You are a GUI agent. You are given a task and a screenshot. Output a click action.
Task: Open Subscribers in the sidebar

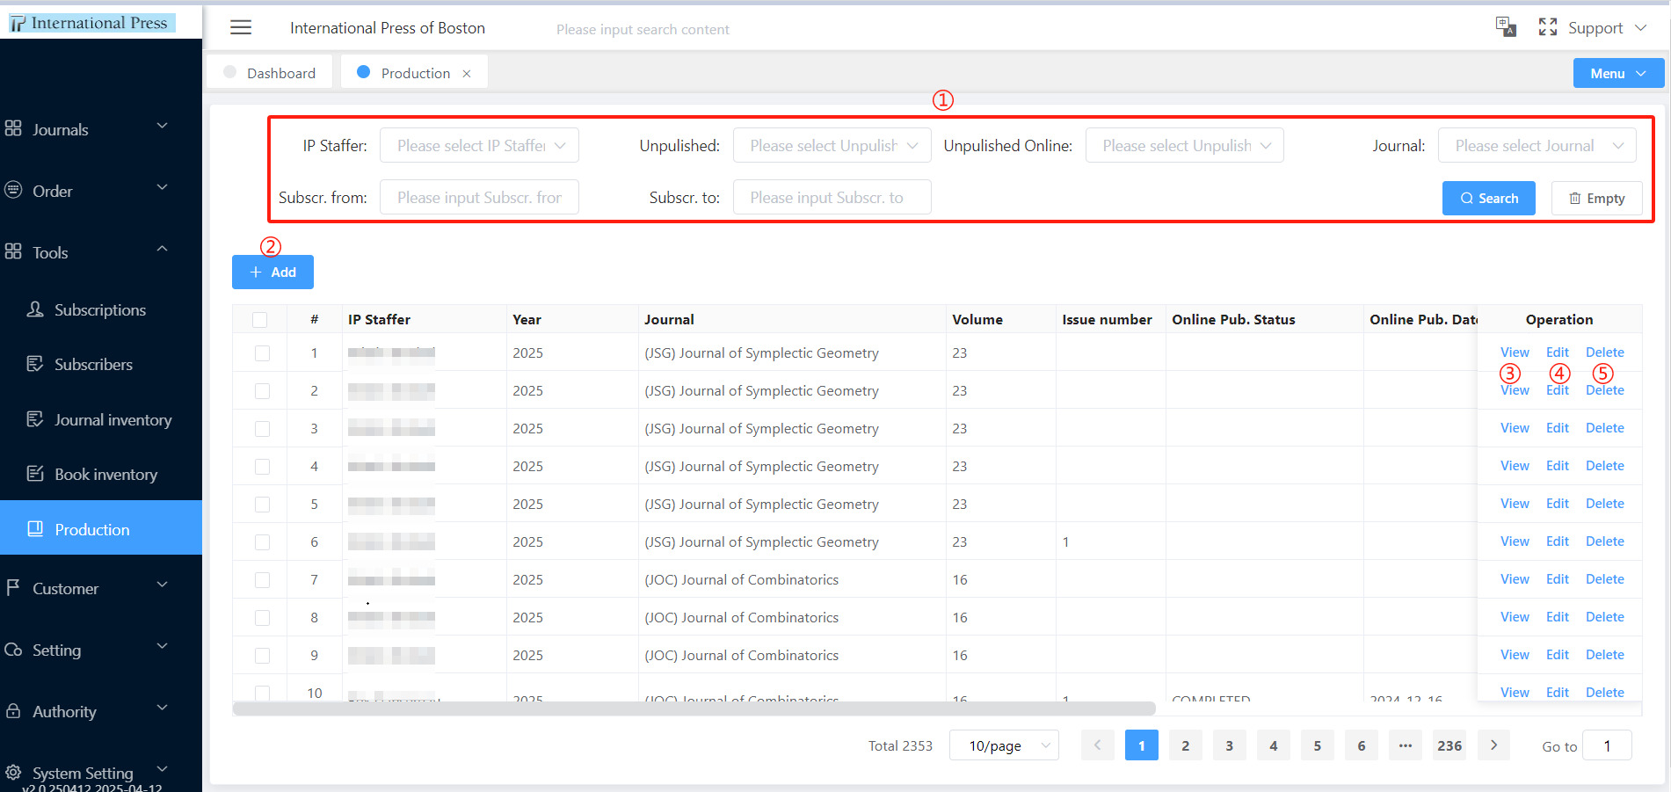click(x=101, y=365)
